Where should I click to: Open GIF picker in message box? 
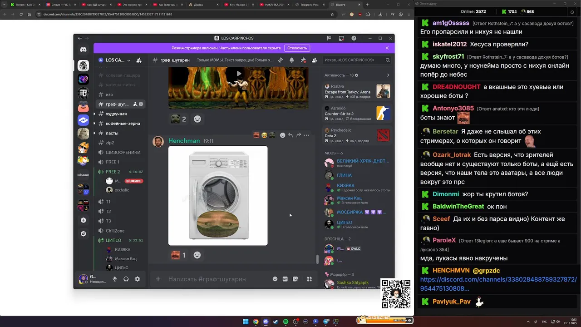pyautogui.click(x=285, y=279)
